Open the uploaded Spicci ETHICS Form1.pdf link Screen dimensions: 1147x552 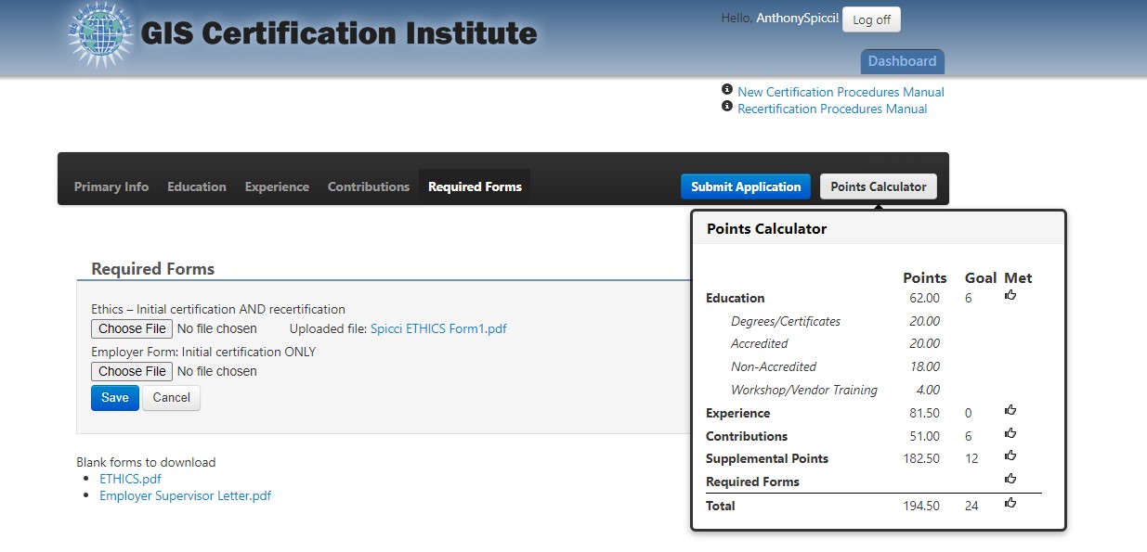click(438, 328)
